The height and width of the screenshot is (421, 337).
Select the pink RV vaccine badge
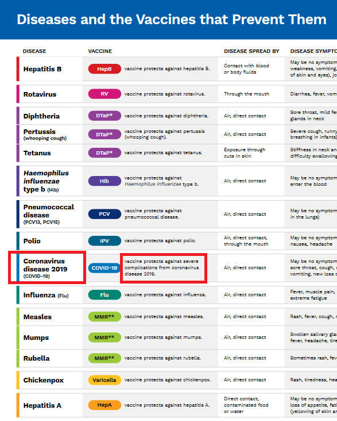point(104,94)
